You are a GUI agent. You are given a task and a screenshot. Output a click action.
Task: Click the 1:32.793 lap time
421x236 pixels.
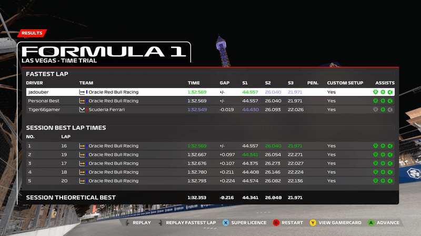click(197, 181)
